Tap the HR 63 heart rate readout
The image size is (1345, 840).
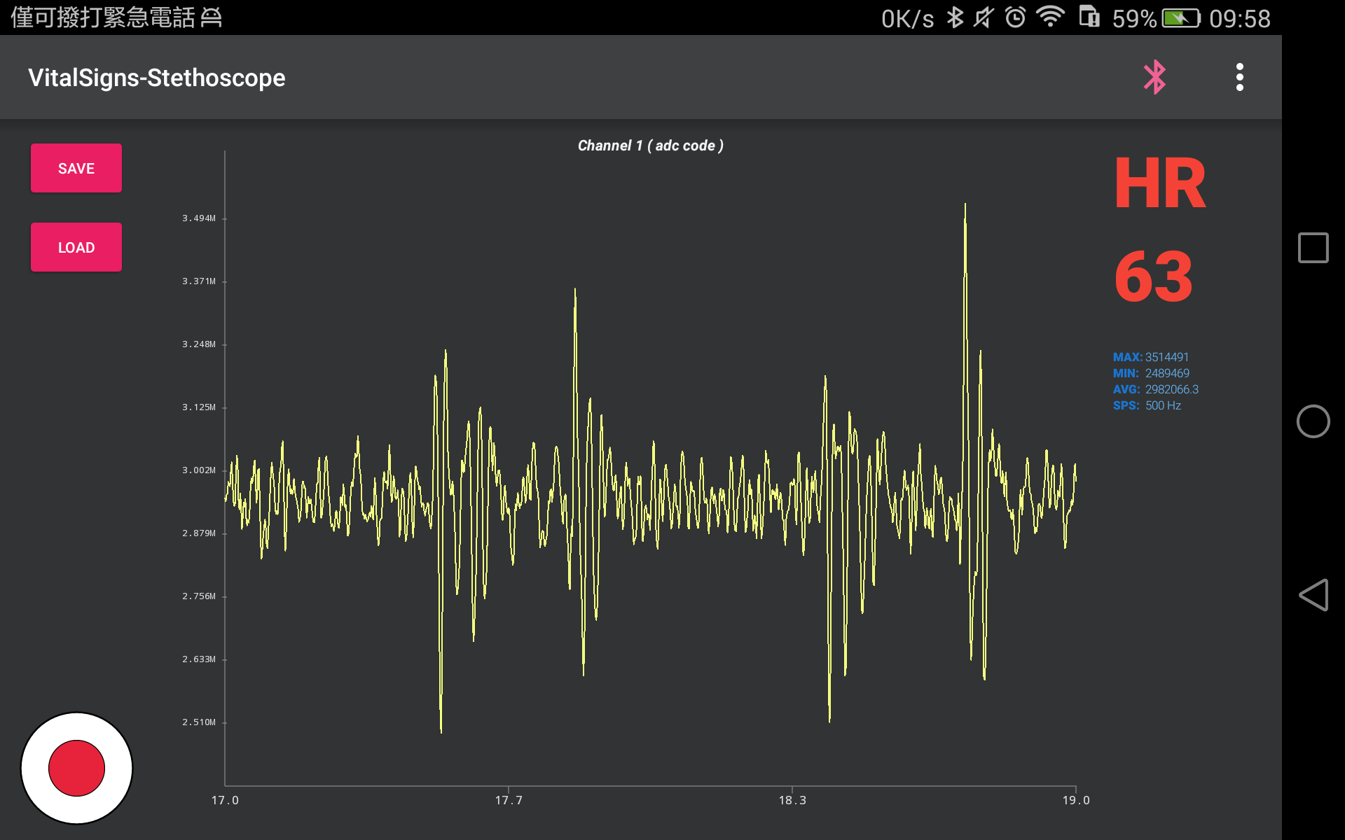(1154, 276)
